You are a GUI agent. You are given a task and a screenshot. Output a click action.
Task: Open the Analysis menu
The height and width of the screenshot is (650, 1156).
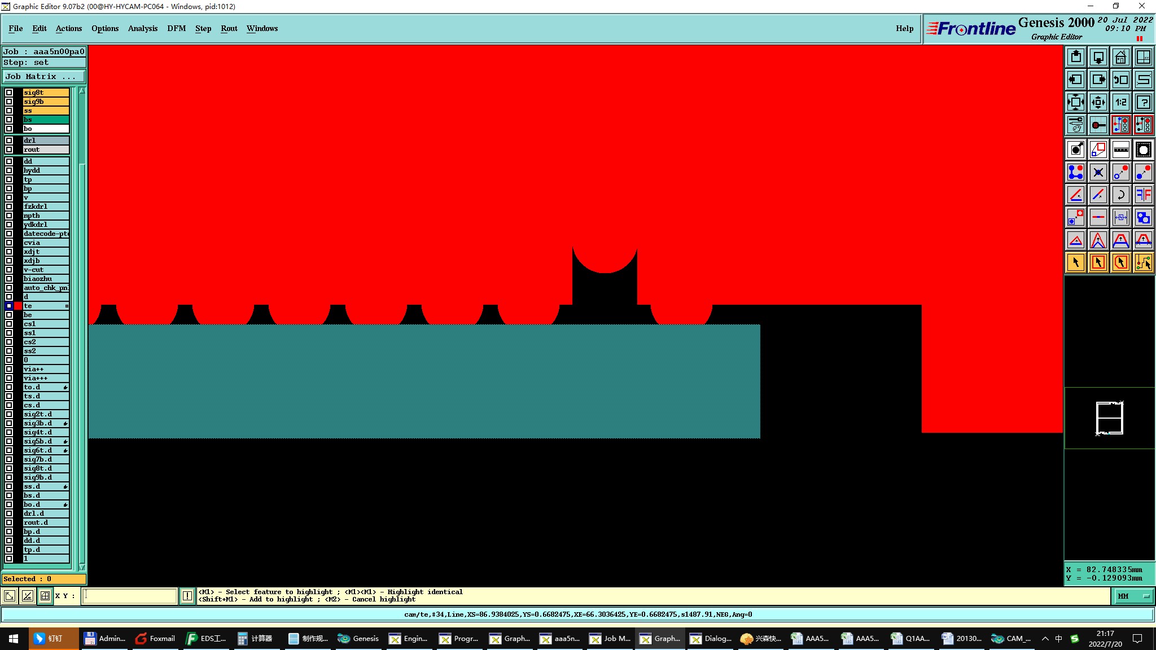coord(143,28)
